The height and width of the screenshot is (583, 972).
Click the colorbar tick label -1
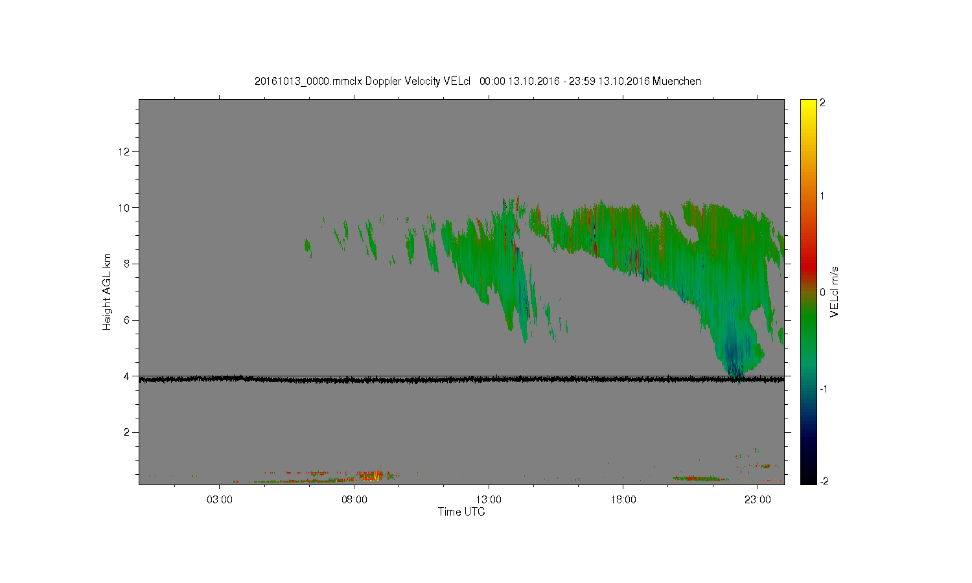point(823,389)
